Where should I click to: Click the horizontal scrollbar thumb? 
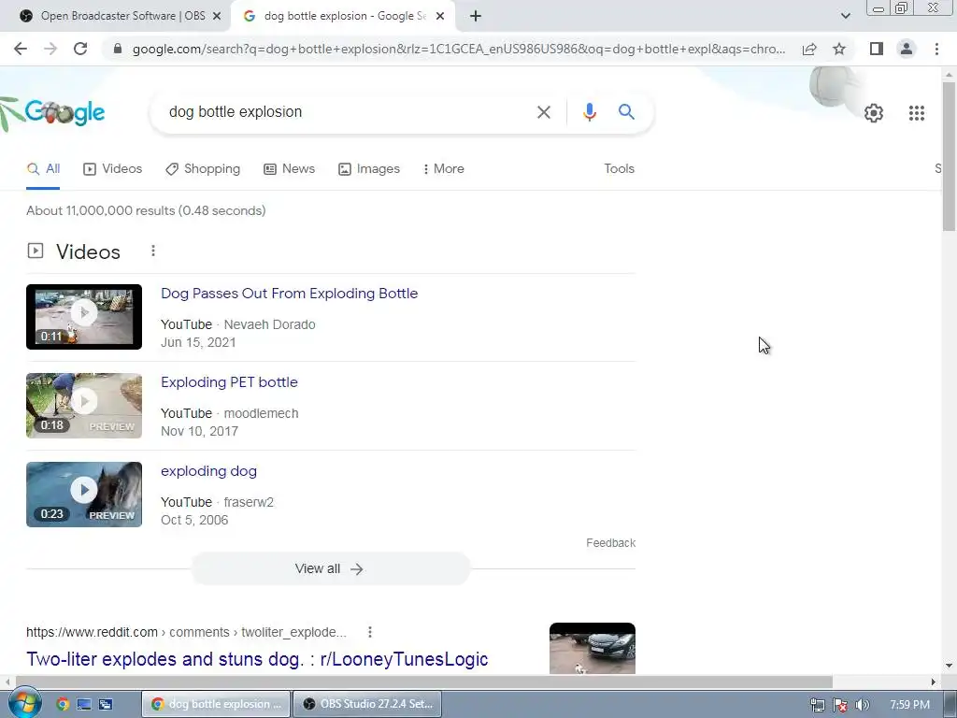pos(423,682)
